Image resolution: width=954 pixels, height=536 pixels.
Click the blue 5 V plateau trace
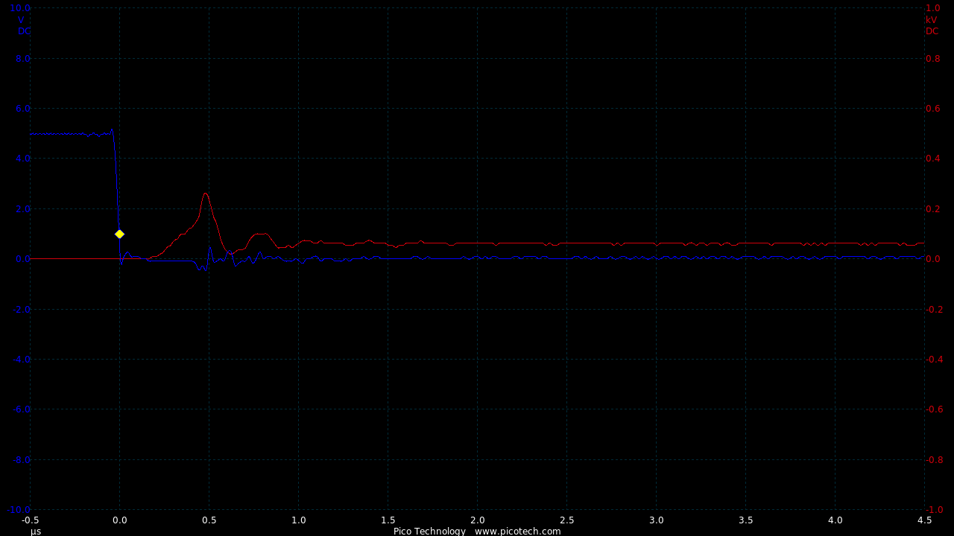(67, 134)
